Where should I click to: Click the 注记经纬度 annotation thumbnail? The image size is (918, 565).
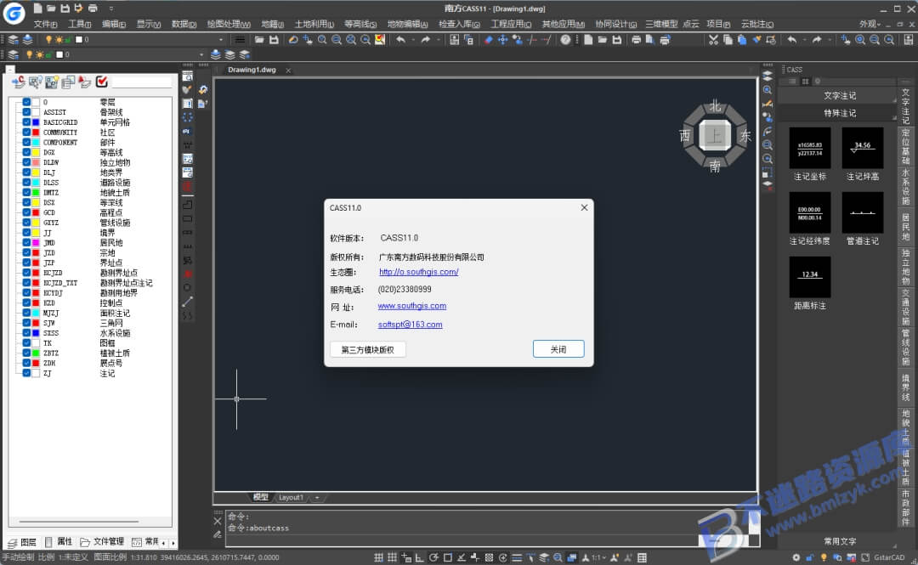pyautogui.click(x=810, y=213)
